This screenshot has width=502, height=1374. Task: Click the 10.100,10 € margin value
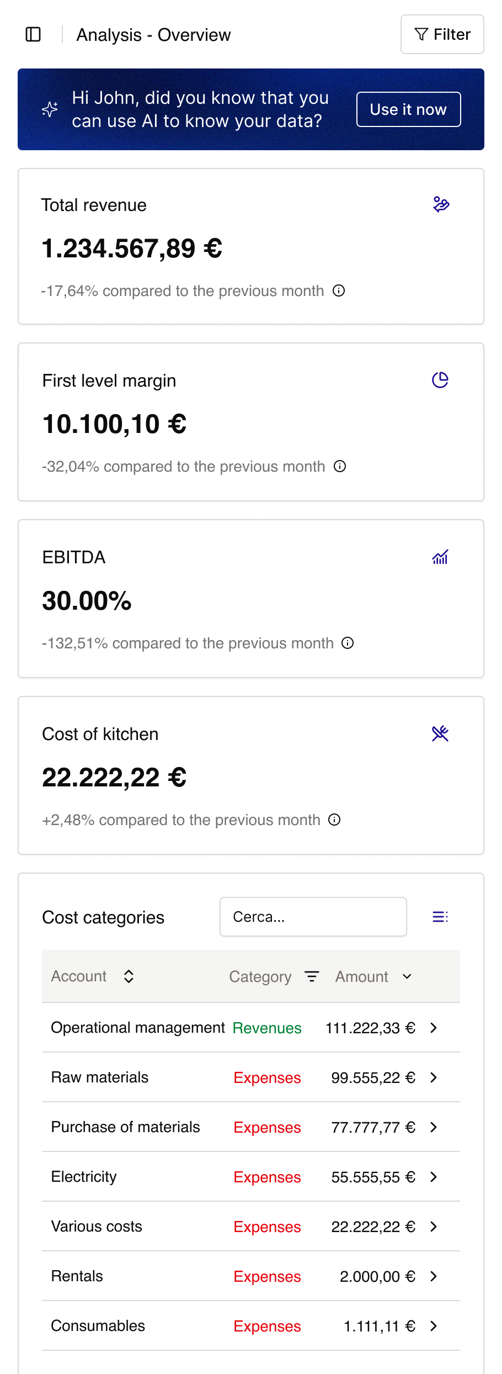tap(115, 424)
